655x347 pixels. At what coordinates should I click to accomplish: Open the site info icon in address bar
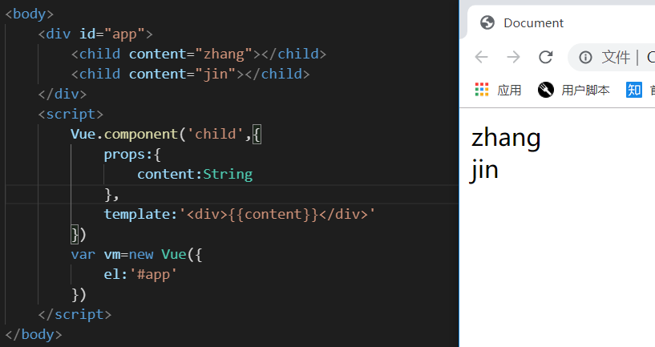click(585, 57)
